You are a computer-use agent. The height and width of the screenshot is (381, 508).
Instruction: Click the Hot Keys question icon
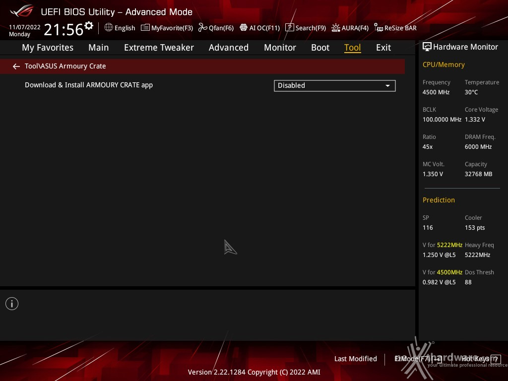496,359
